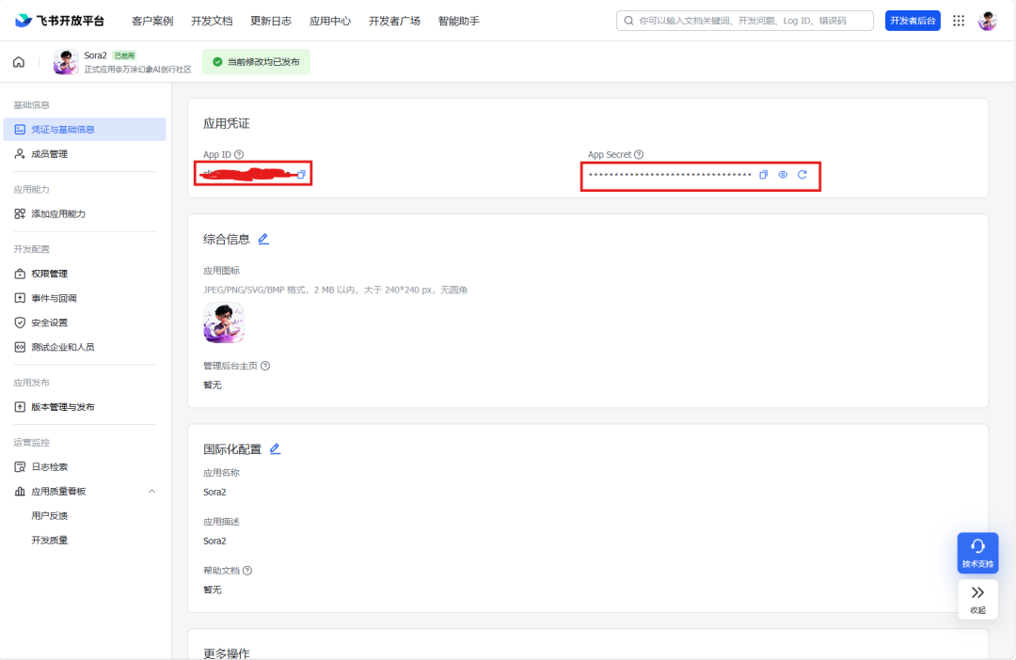Reset the App Secret using refresh icon

pos(802,175)
